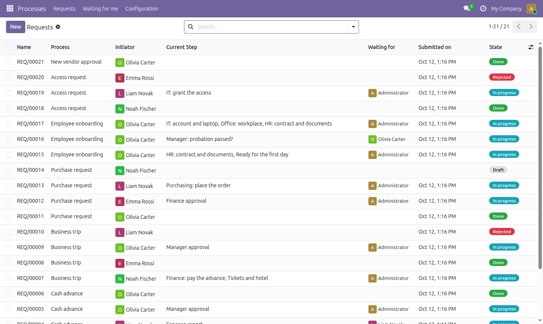Click the gear icon beside Requests title

tap(58, 27)
